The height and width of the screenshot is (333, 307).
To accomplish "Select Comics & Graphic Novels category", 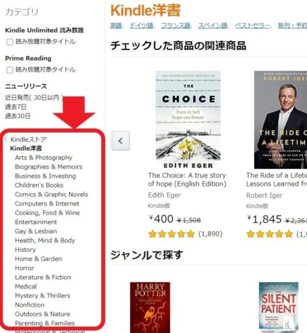I will pos(52,194).
